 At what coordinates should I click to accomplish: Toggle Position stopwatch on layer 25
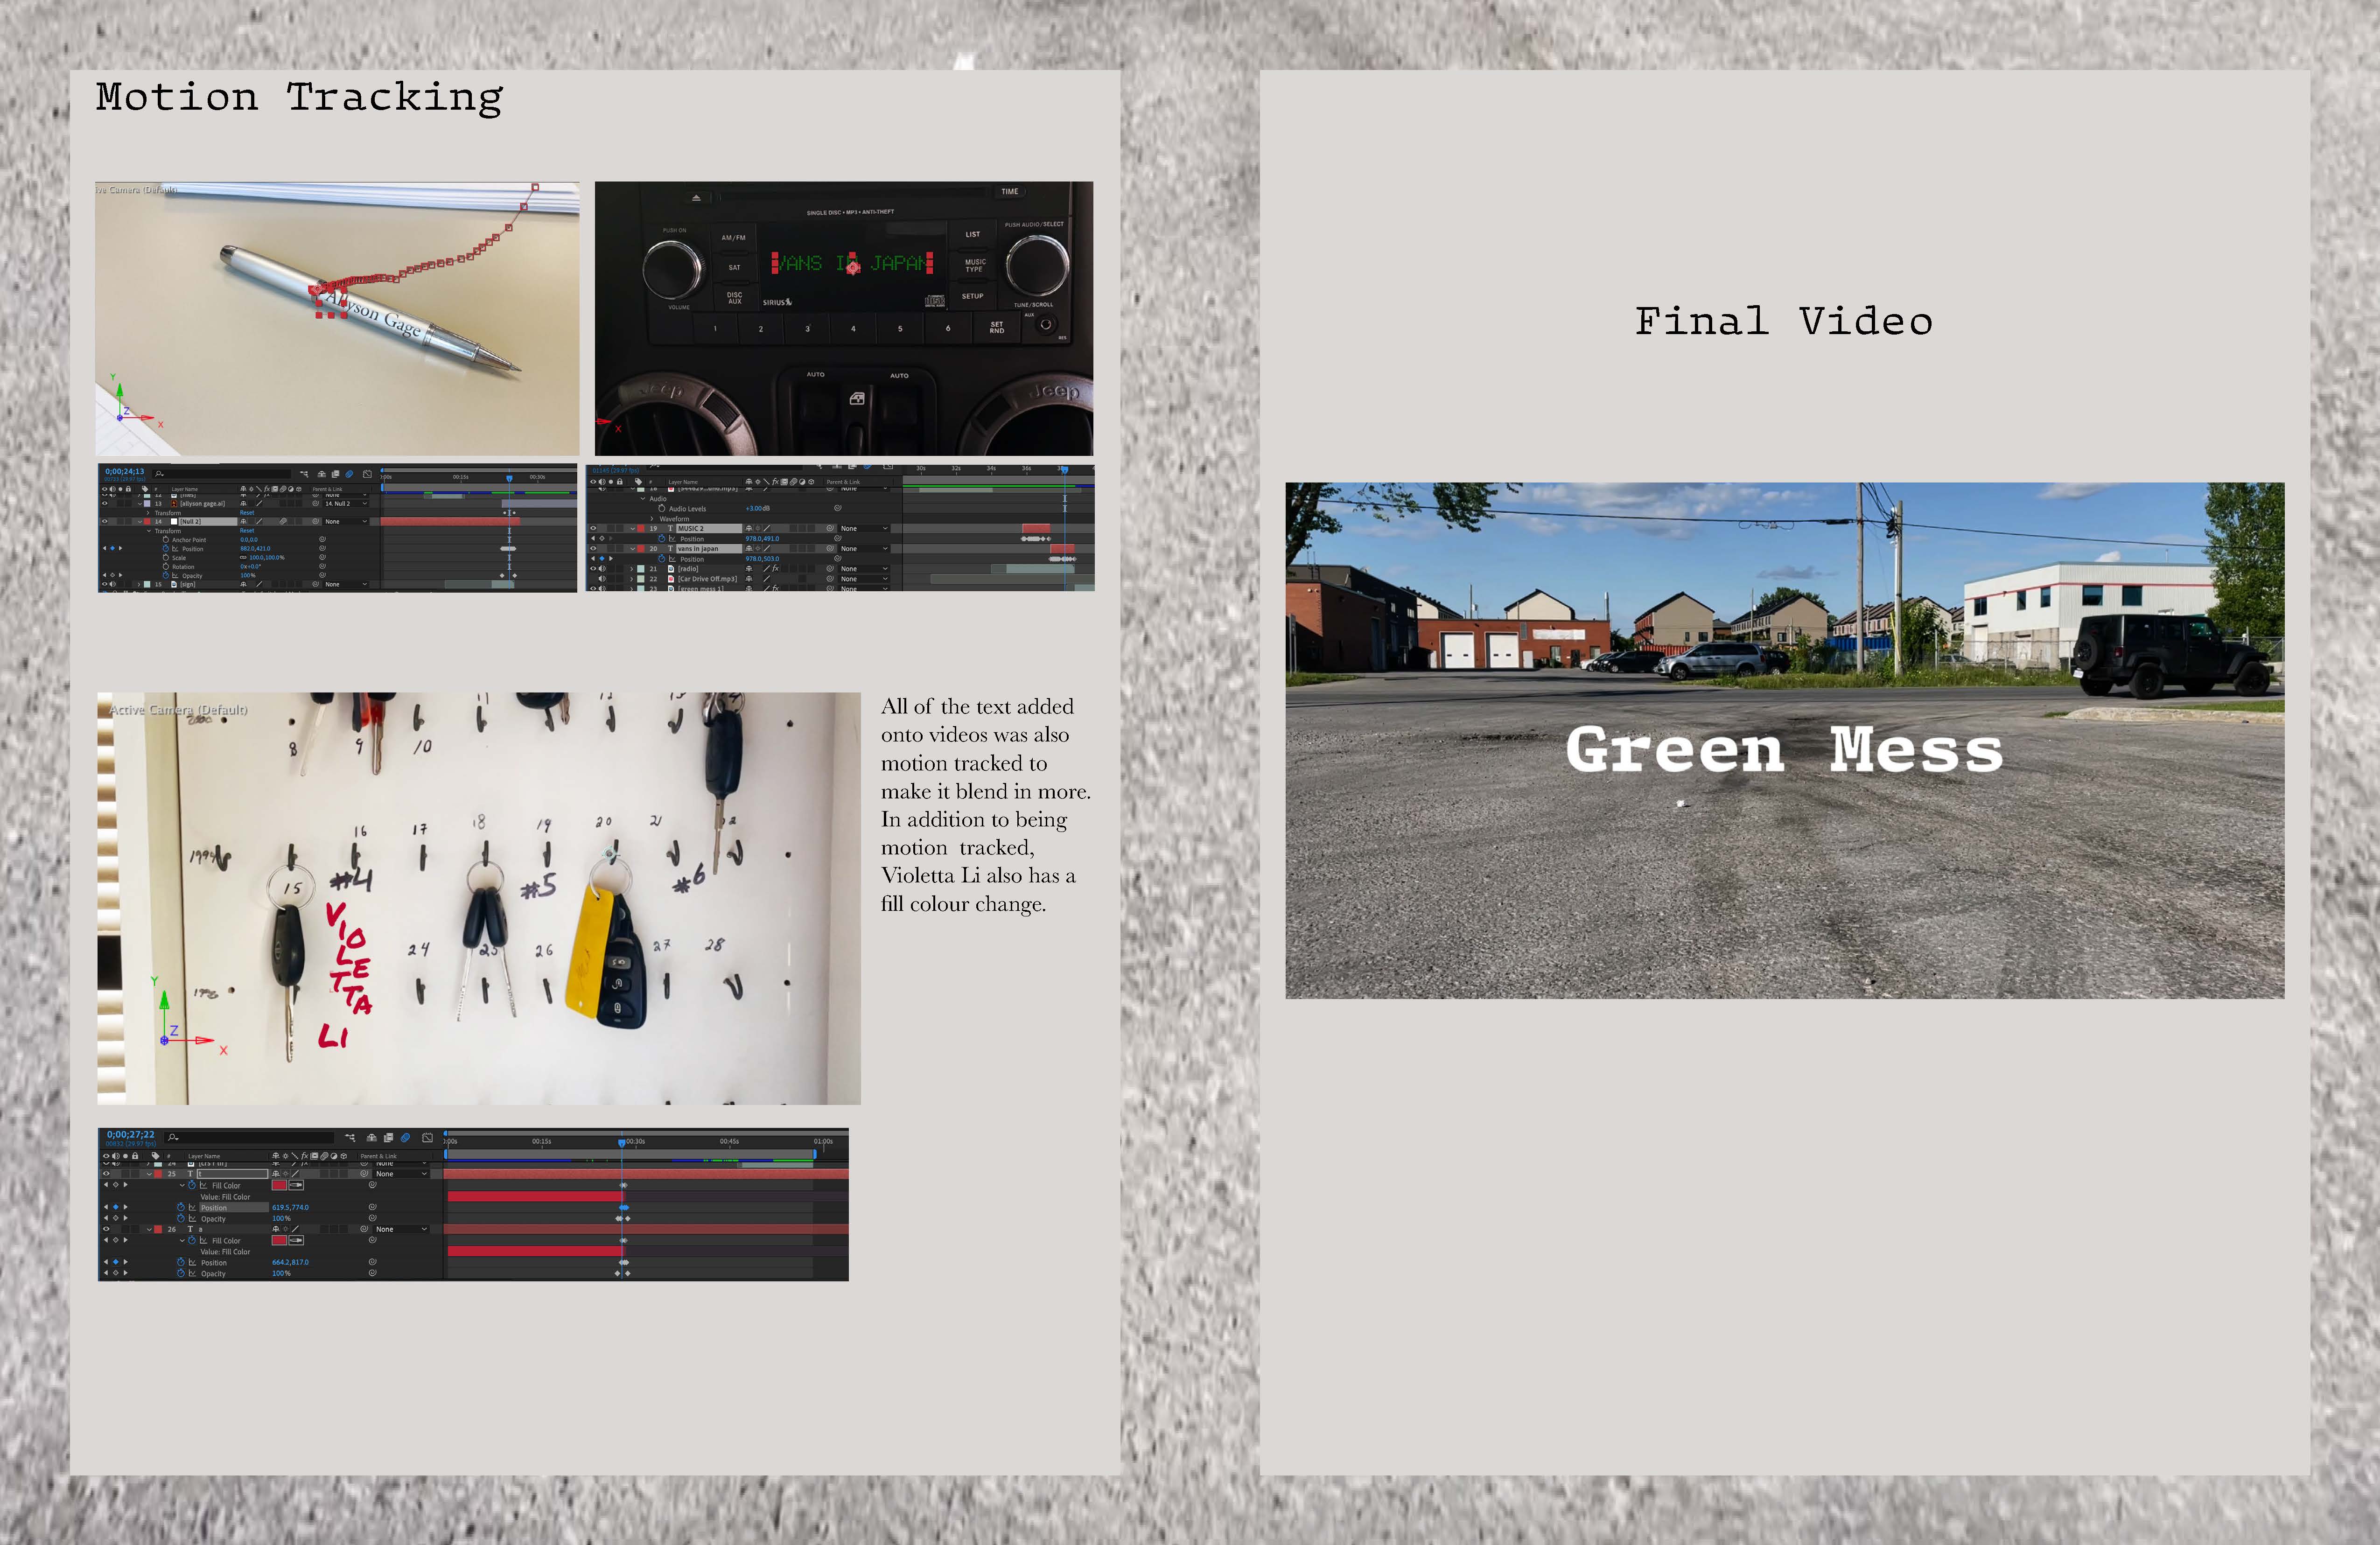tap(181, 1207)
